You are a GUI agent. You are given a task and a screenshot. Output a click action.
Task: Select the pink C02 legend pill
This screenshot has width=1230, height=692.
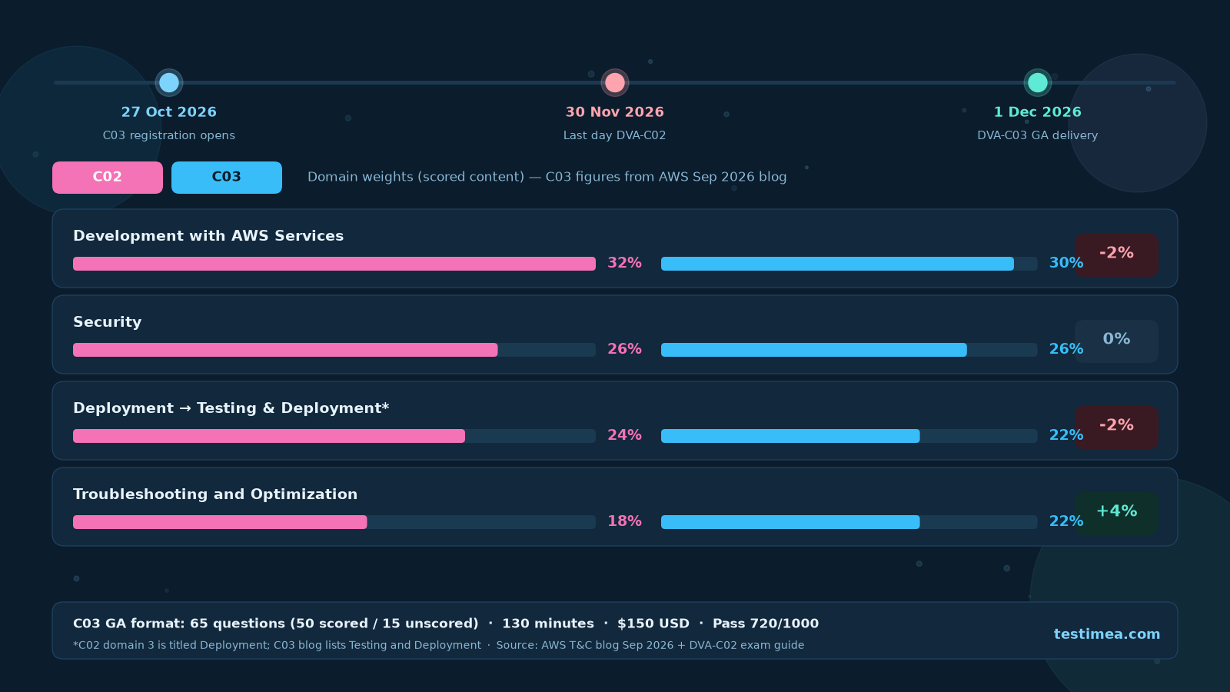[108, 178]
